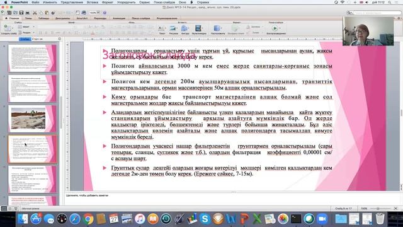
Task: Open the Диаграммы ribbon tab
Action: 62,18
